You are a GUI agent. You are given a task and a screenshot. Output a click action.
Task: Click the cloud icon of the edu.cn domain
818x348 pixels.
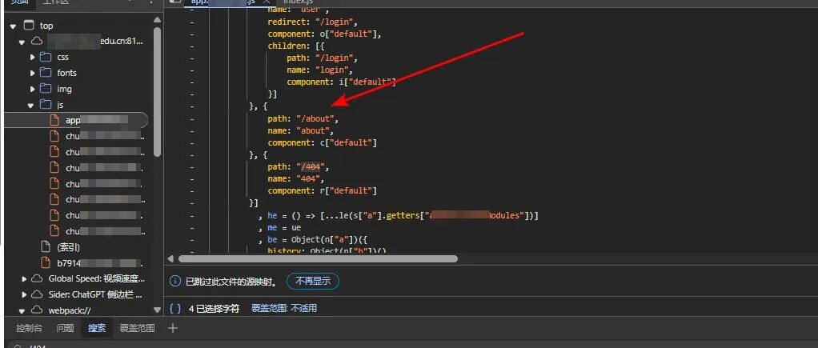point(37,41)
